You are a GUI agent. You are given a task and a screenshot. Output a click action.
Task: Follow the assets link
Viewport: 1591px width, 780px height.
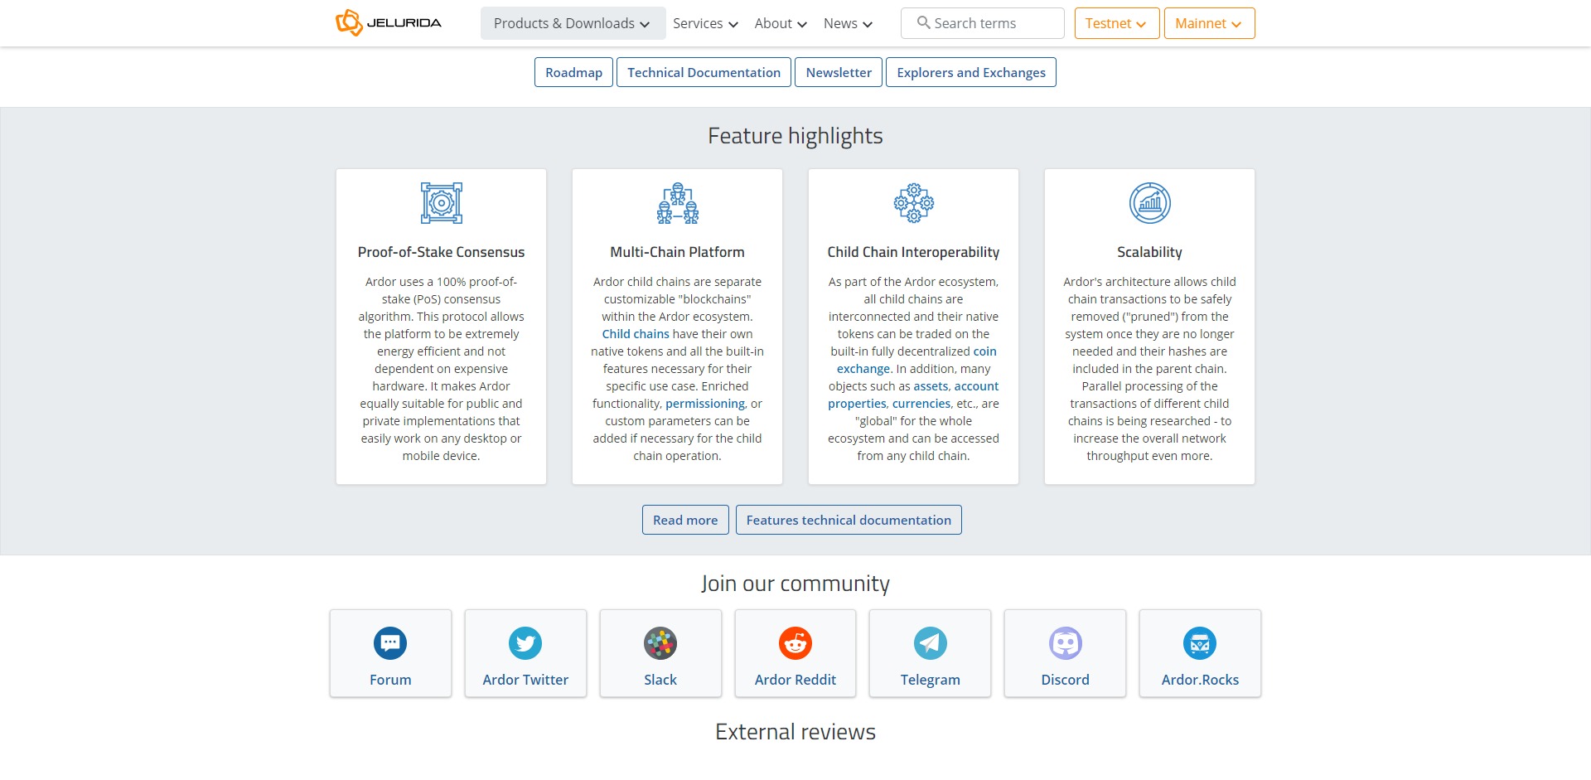931,386
